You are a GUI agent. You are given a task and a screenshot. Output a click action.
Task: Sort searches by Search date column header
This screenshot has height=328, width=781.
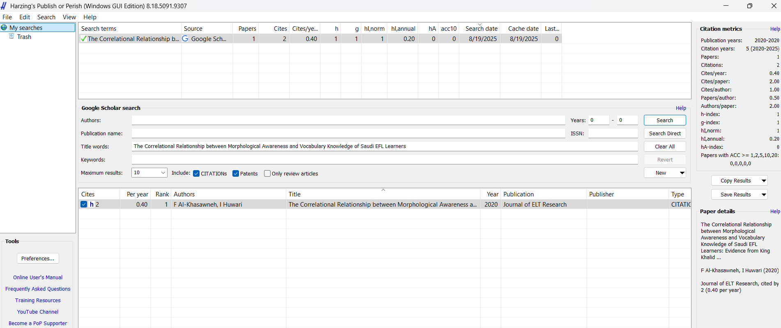(480, 28)
